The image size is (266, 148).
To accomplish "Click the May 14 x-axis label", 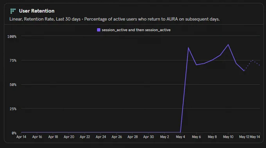I will [255, 137].
